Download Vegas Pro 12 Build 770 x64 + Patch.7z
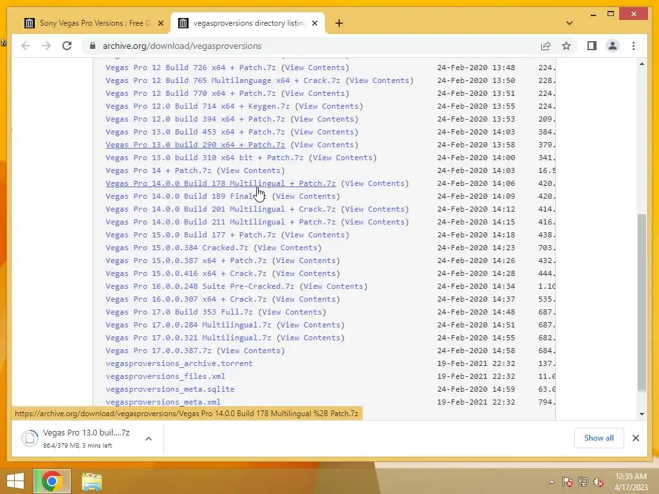The width and height of the screenshot is (659, 494). click(x=190, y=93)
